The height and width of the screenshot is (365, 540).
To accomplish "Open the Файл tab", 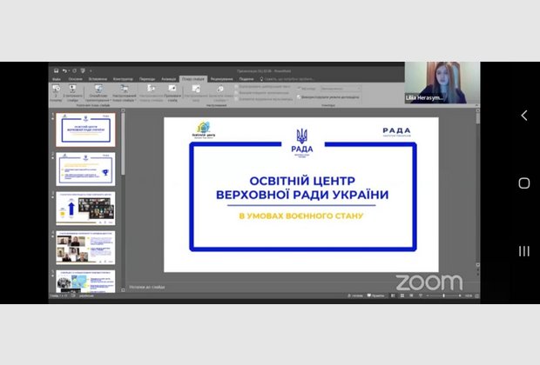I will 56,79.
